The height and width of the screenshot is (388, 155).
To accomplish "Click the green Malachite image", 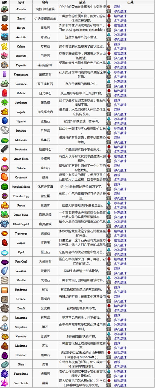I will 5,140.
